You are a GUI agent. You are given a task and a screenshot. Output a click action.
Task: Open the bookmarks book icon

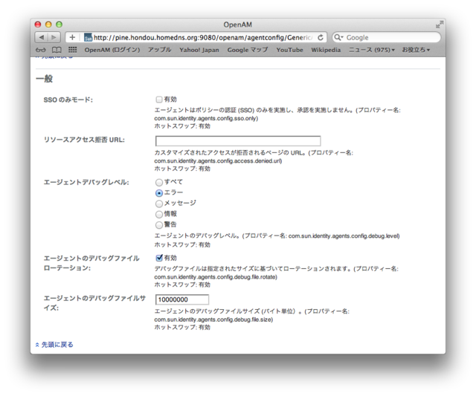(x=57, y=50)
